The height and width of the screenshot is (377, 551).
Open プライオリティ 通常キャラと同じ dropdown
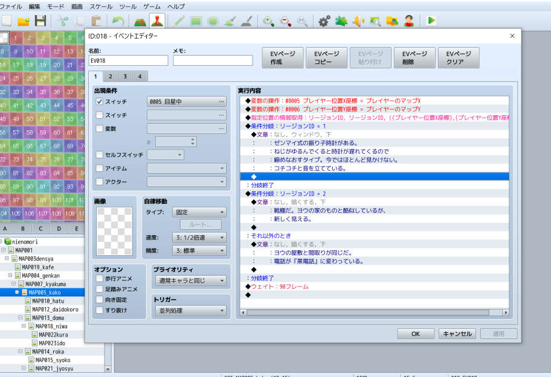[191, 280]
